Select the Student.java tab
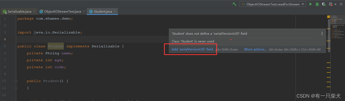The image size is (345, 101). 103,12
